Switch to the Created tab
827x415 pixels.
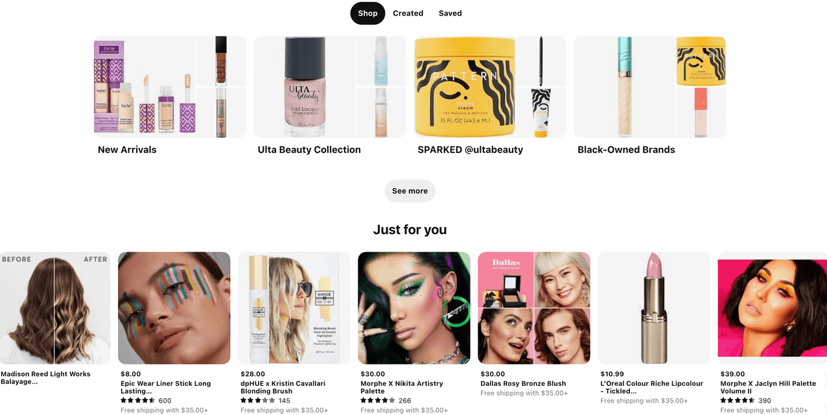tap(408, 13)
